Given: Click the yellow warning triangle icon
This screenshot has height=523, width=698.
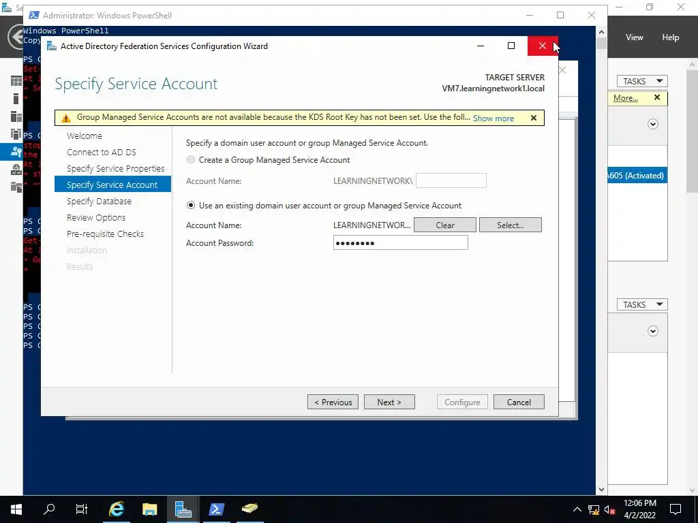Looking at the screenshot, I should click(x=66, y=118).
